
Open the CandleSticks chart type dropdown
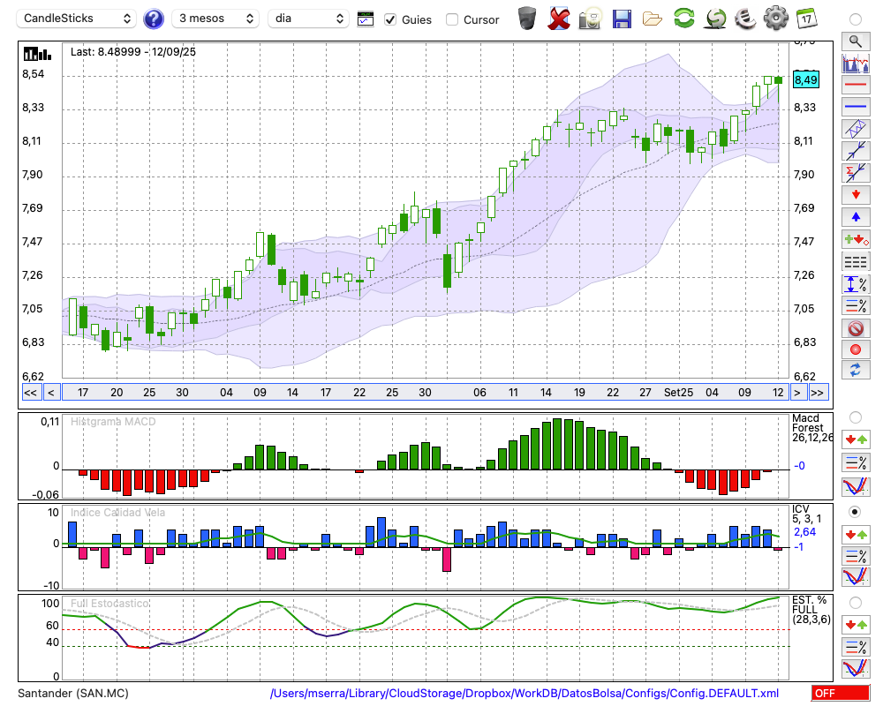(77, 19)
